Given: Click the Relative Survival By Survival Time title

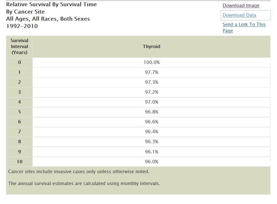Looking at the screenshot, I should coord(51,5).
